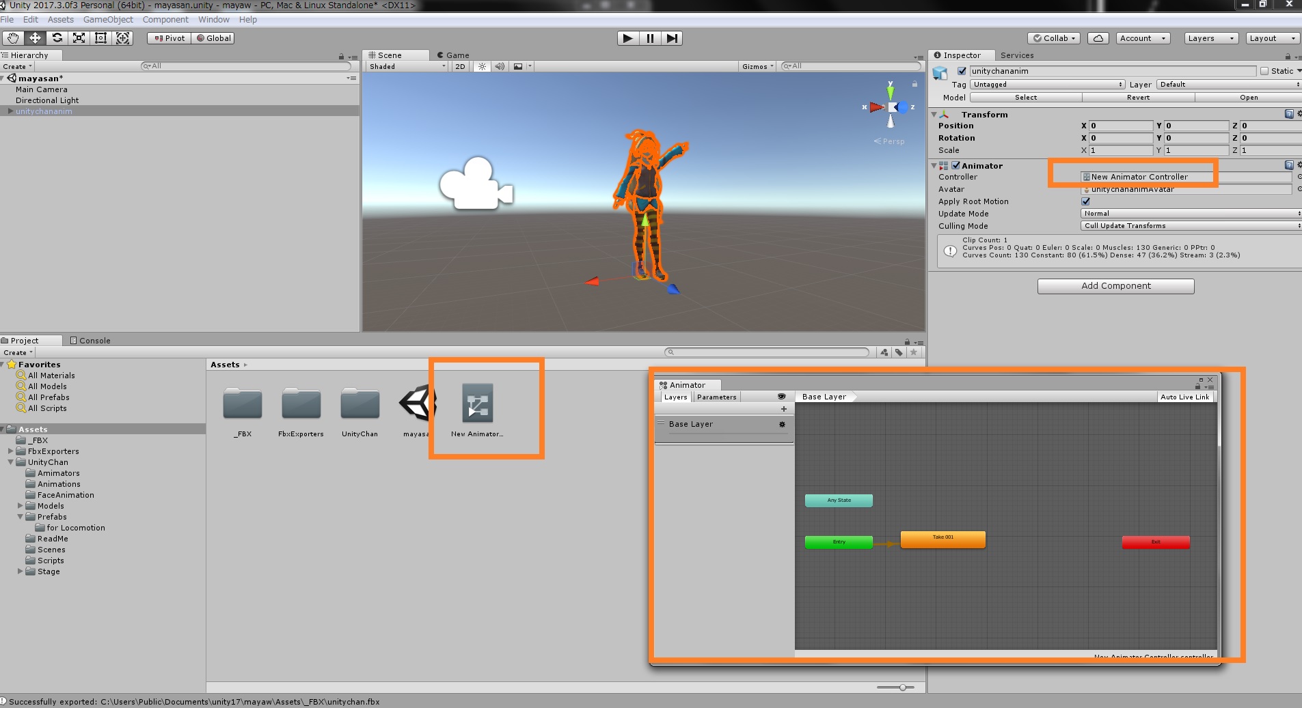Switch to the Console tab
The height and width of the screenshot is (708, 1302).
tap(90, 341)
